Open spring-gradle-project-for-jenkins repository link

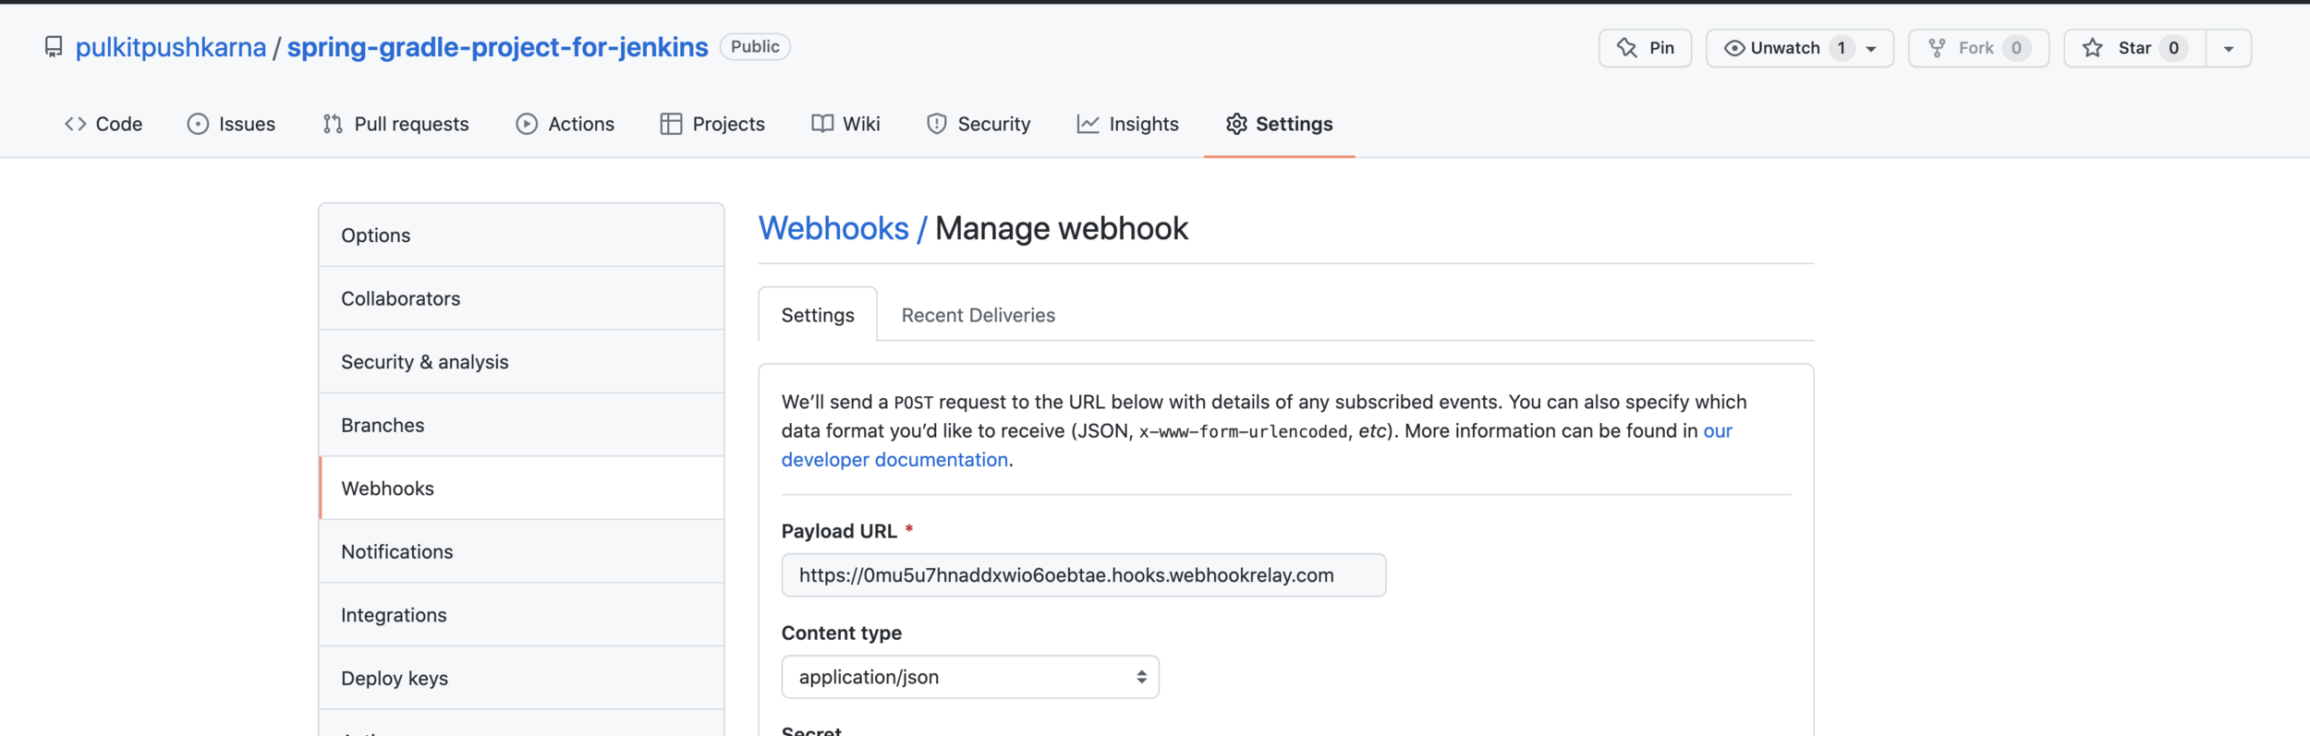pos(497,47)
